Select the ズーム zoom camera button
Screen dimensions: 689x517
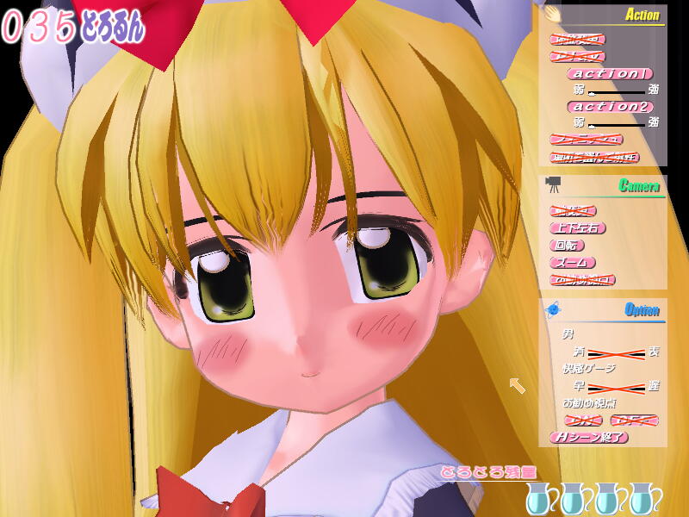tap(572, 263)
